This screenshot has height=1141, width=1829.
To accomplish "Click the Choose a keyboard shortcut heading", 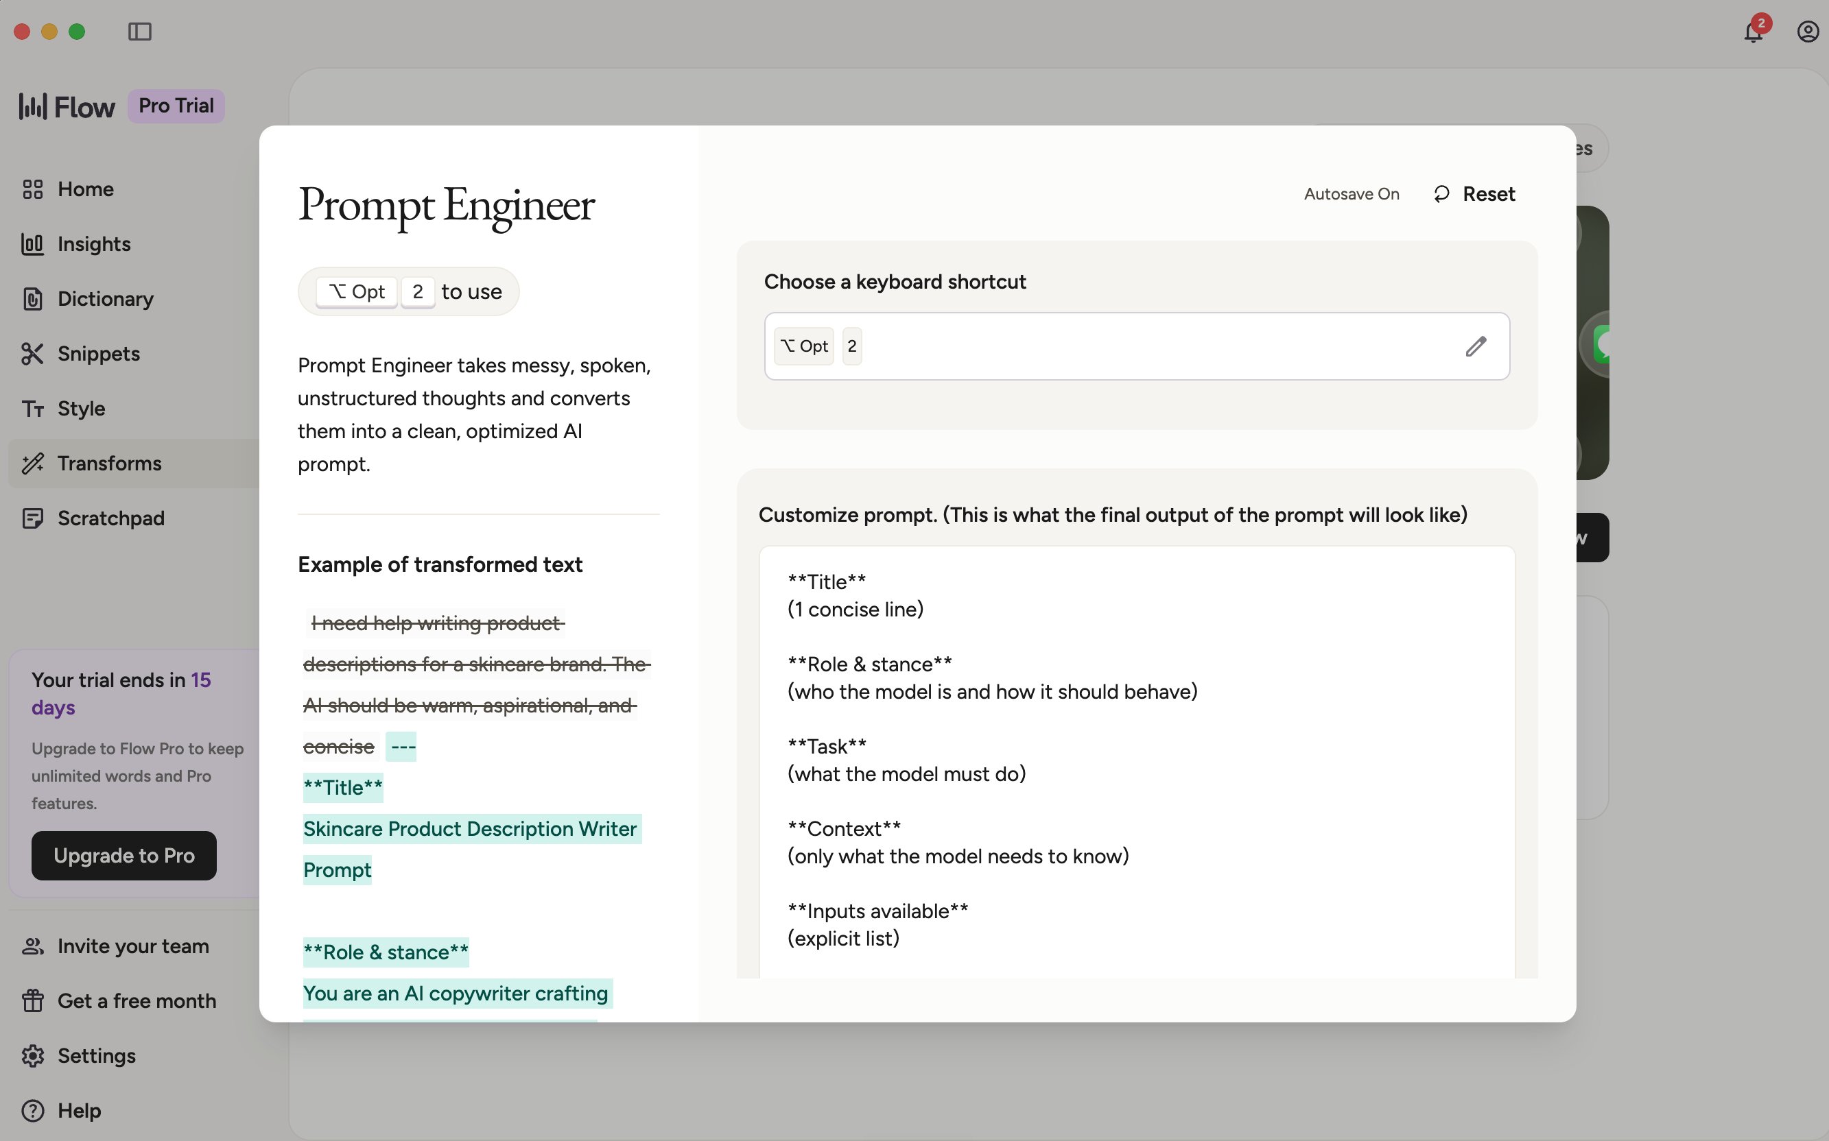I will pos(895,281).
